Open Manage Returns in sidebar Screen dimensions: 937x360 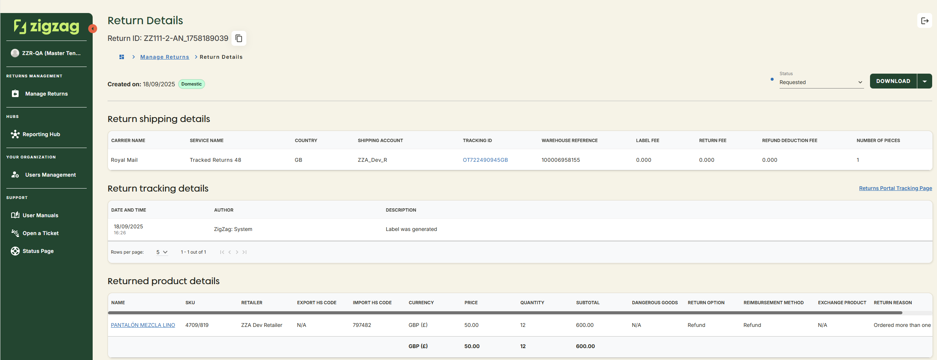46,94
